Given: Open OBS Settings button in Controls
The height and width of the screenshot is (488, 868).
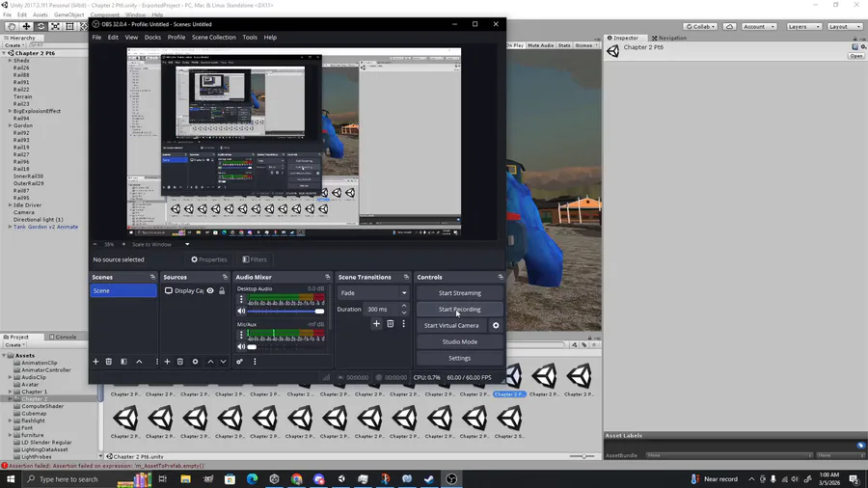Looking at the screenshot, I should click(459, 358).
